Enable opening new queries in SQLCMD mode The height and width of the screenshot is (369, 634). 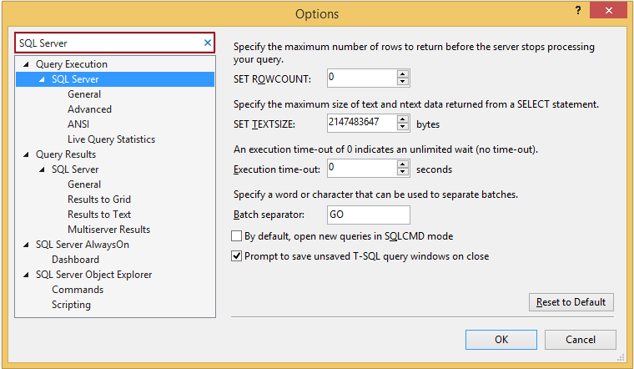(237, 236)
